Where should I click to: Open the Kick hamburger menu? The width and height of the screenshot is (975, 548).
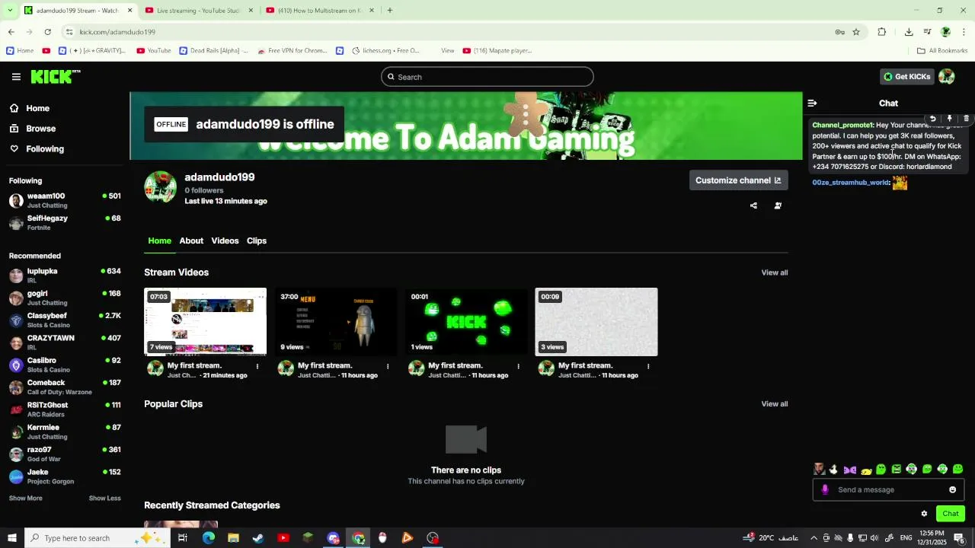tap(16, 77)
